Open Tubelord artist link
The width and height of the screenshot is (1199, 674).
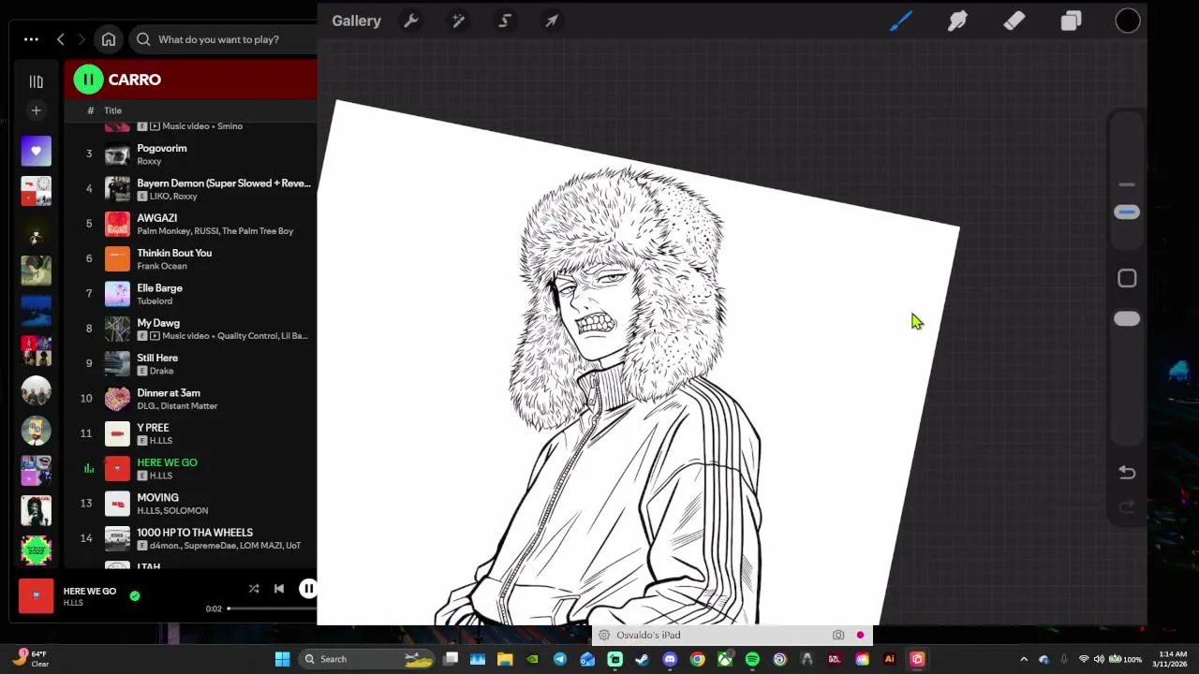pyautogui.click(x=155, y=300)
